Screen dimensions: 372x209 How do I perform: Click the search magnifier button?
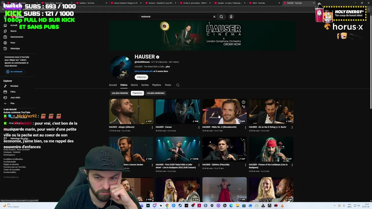click(x=221, y=17)
